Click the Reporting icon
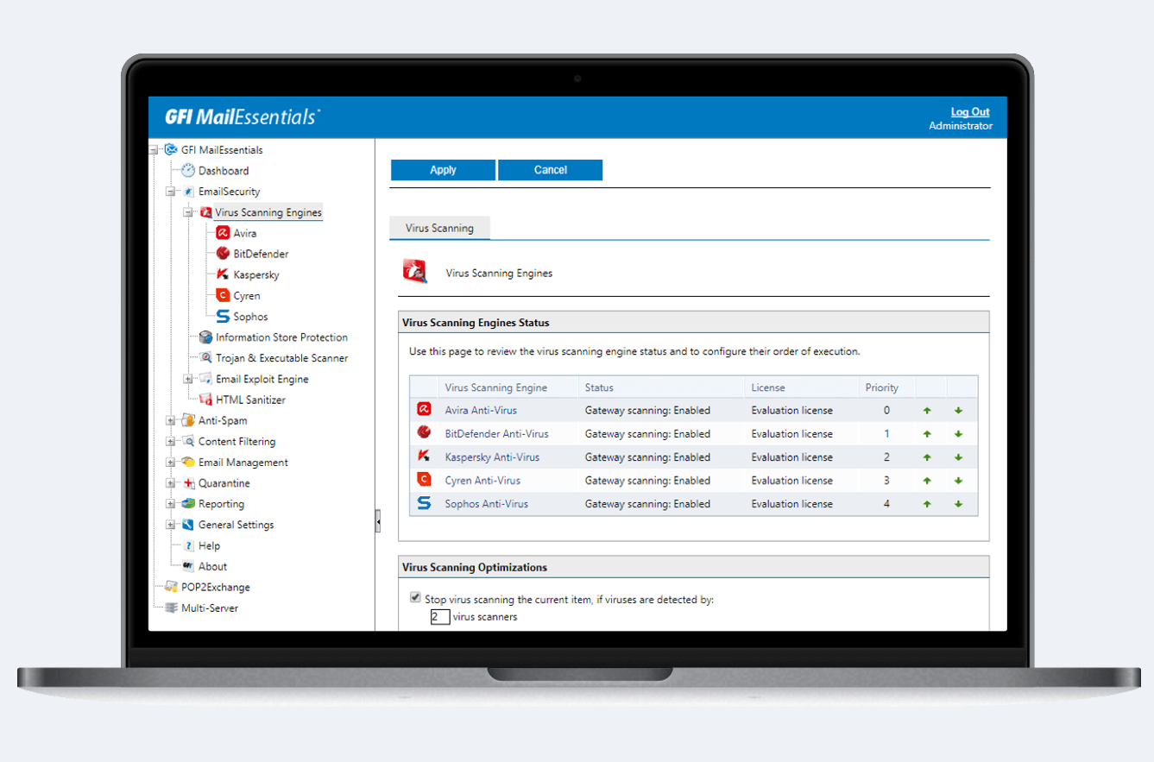Screen dimensions: 1154x762 pos(188,504)
